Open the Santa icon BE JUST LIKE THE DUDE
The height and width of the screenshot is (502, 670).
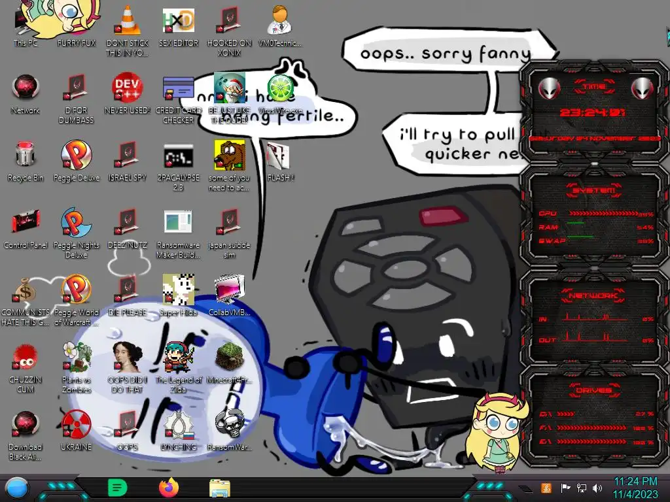(x=229, y=97)
